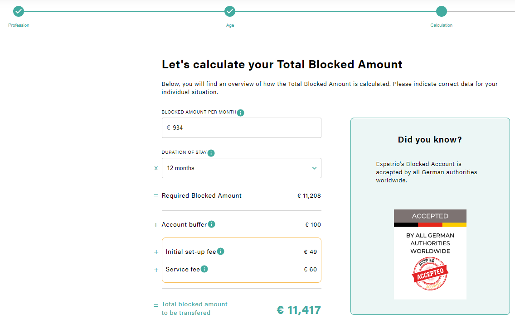This screenshot has height=323, width=515.
Task: Click the blocked amount per month input
Action: click(x=241, y=128)
